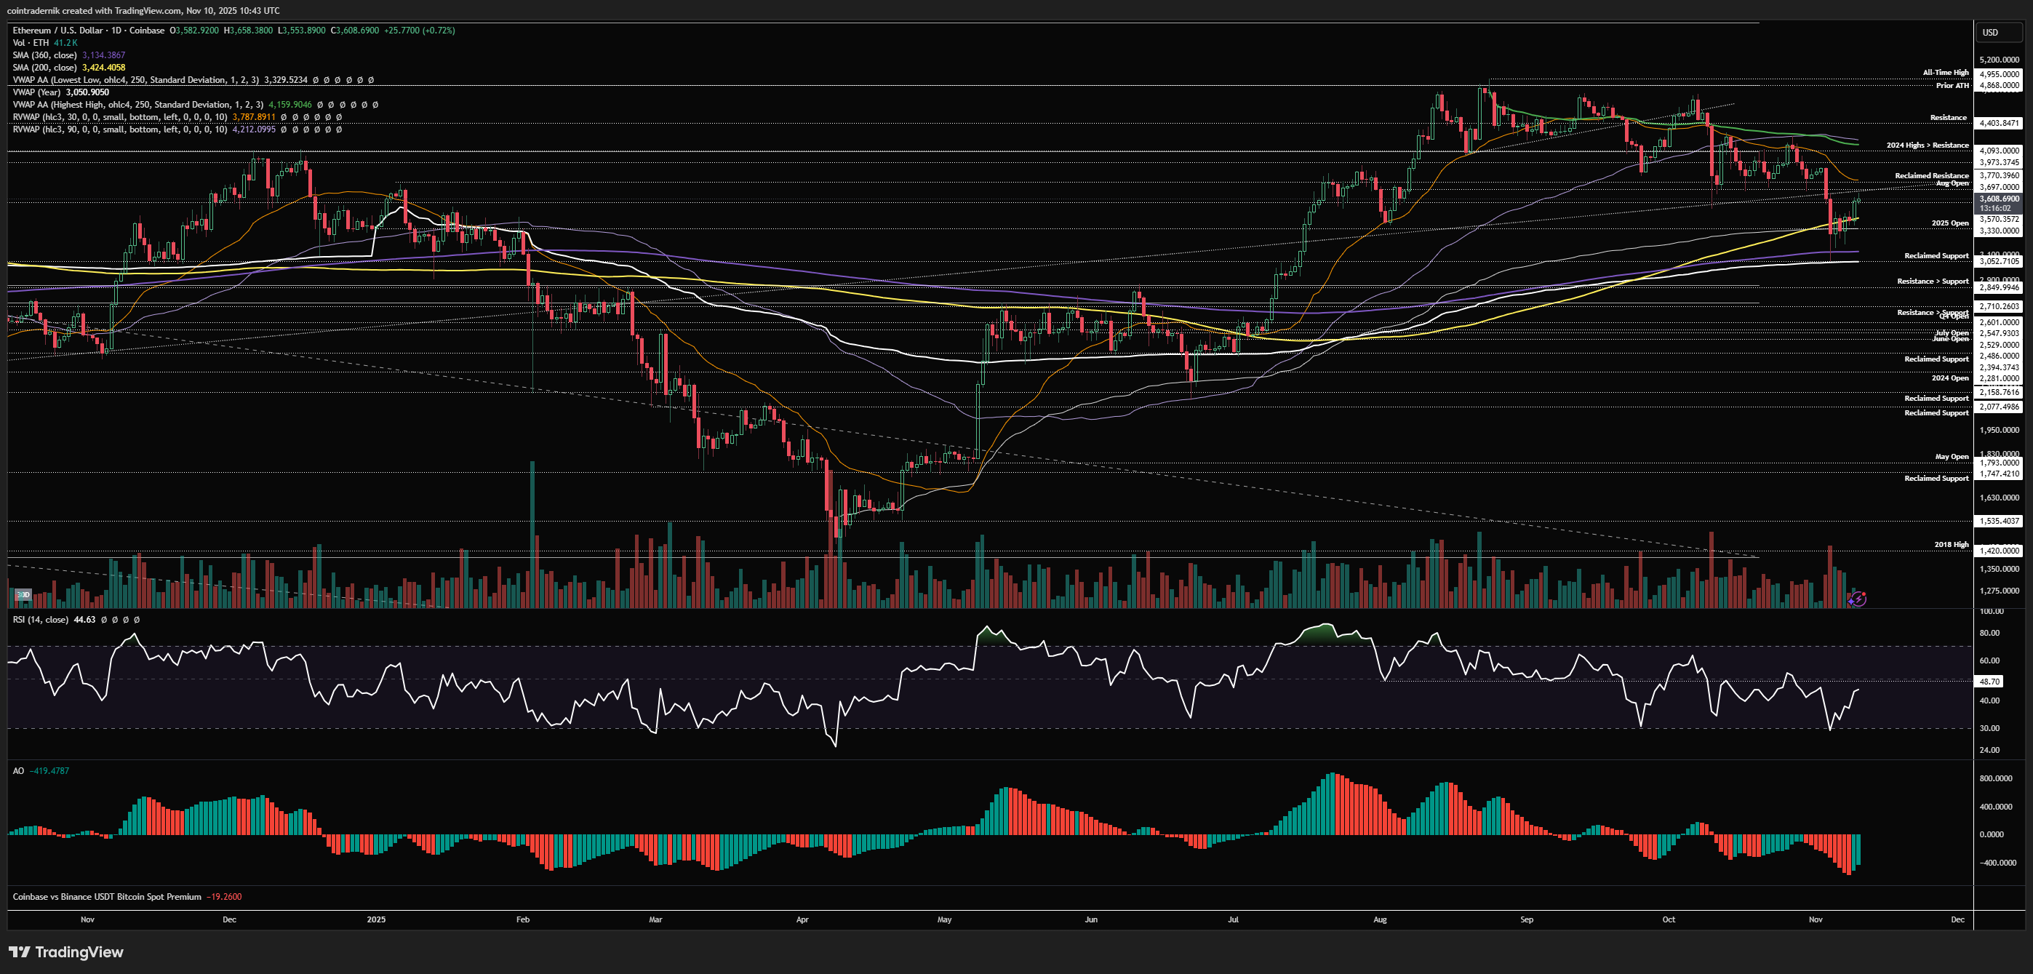Click the TradingView logo at bottom left
The height and width of the screenshot is (974, 2033).
(66, 952)
